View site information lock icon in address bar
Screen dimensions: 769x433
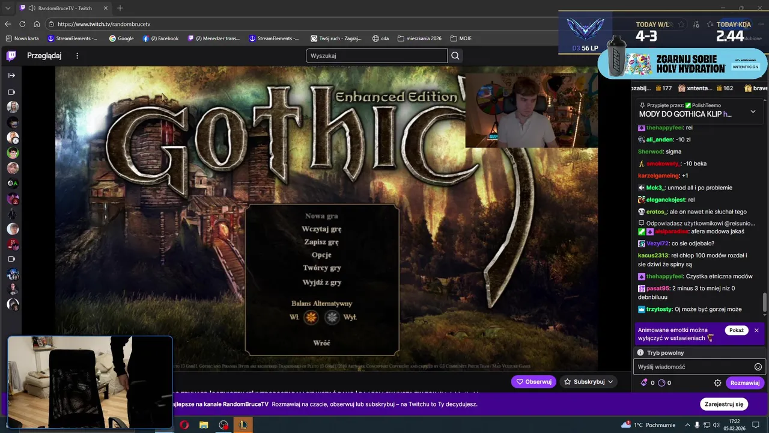point(50,24)
